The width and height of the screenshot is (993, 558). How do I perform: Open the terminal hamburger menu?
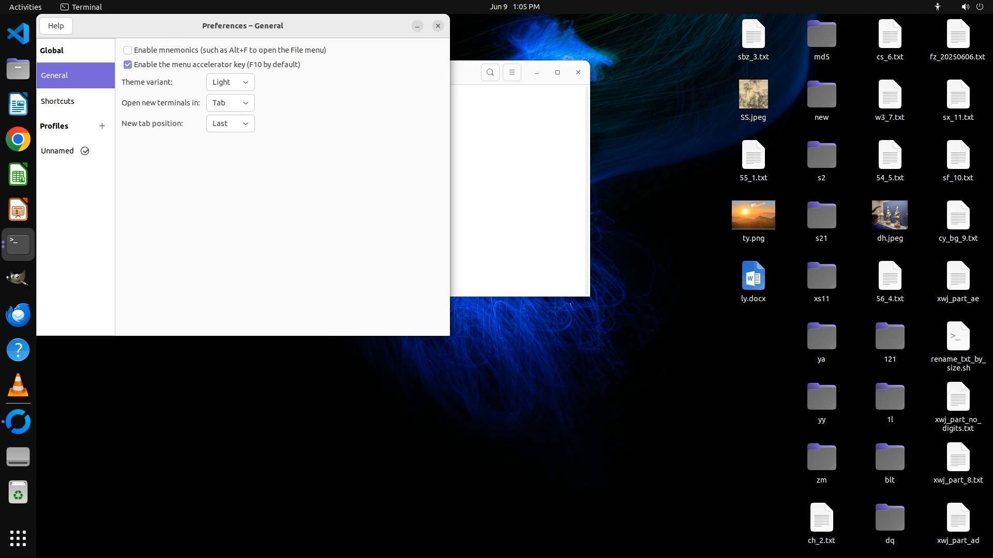click(x=511, y=72)
